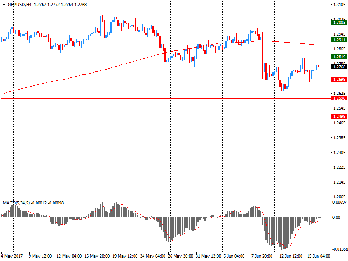
Task: Select the MACD scale value -0.01358
Action: click(x=339, y=249)
